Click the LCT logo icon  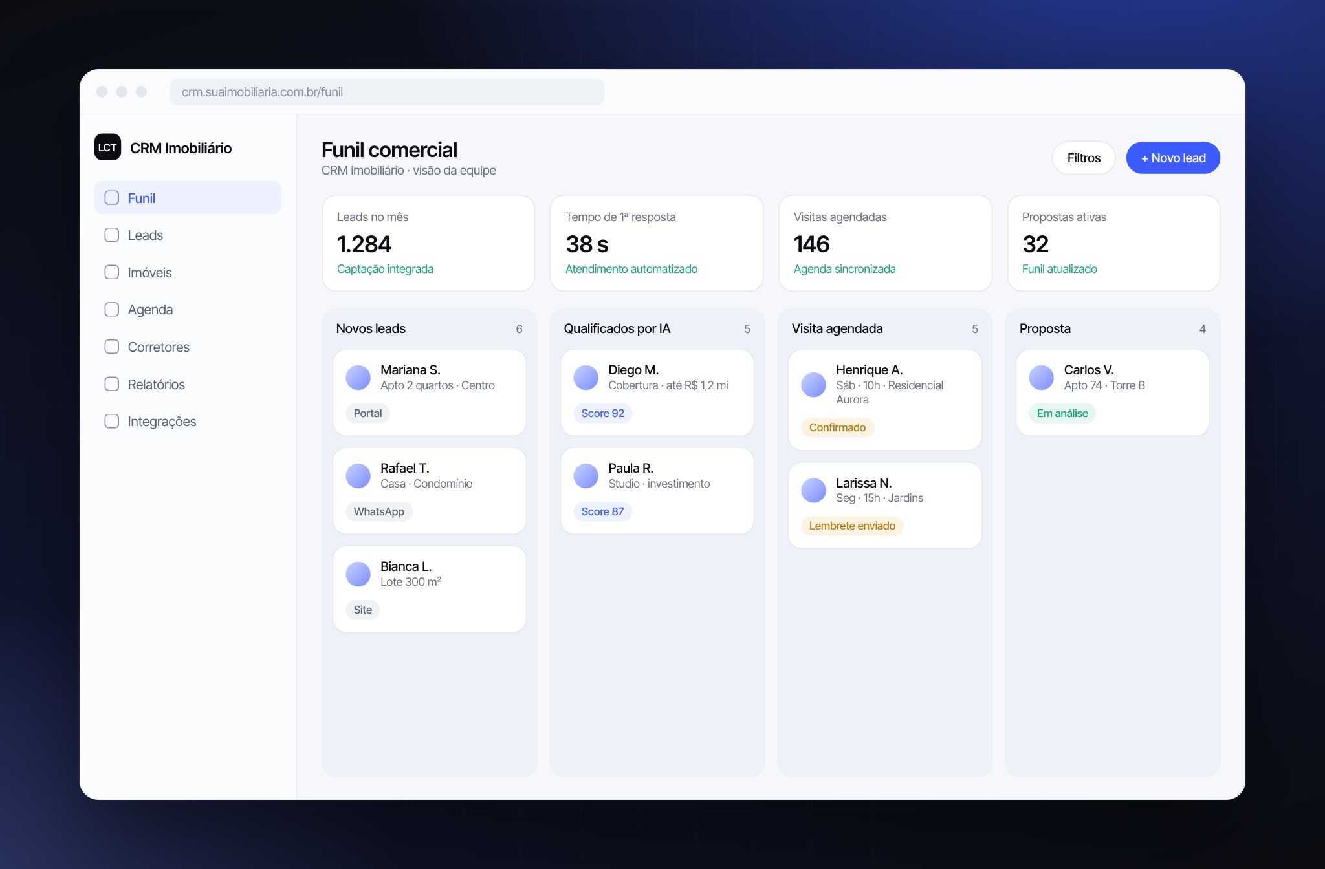107,147
